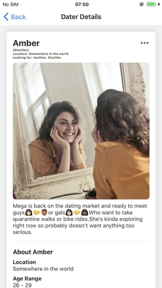The height and width of the screenshot is (288, 162).
Task: Tap the Amber name heading
Action: [26, 43]
